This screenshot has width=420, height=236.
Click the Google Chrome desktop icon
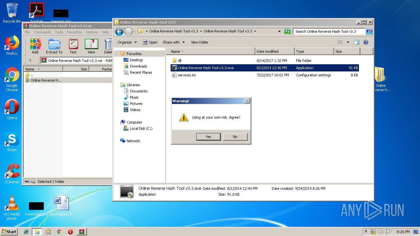pos(12,79)
